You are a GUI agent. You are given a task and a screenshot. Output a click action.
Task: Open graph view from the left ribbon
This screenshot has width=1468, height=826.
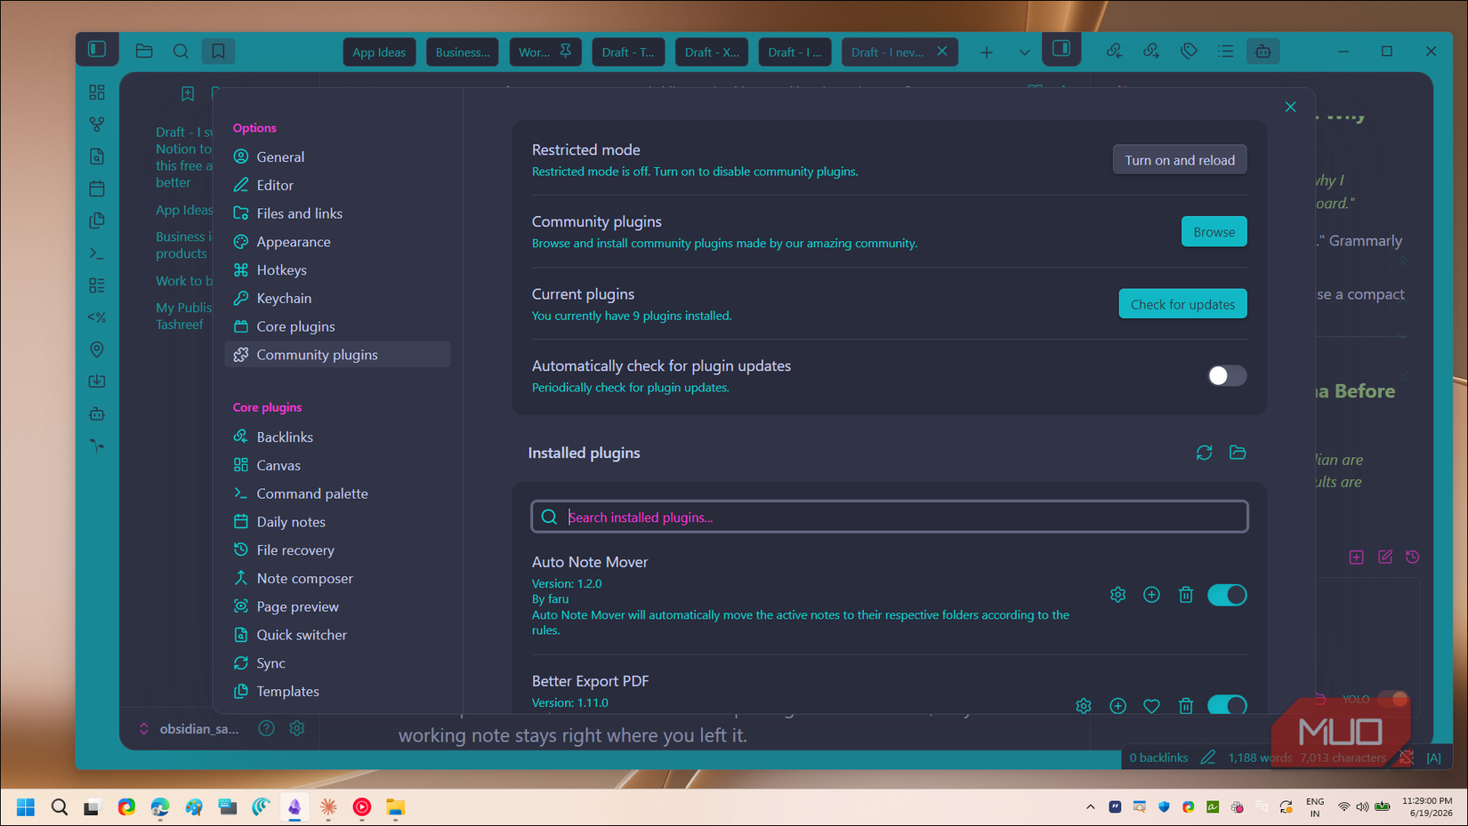coord(97,124)
